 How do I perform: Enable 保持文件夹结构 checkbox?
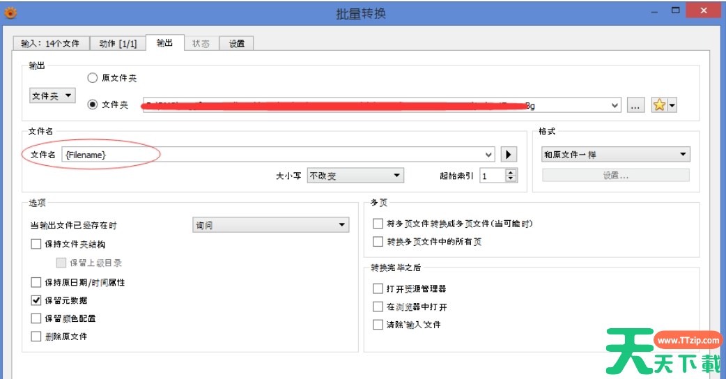pyautogui.click(x=36, y=244)
